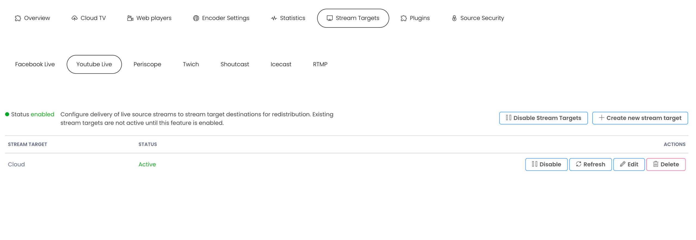Viewport: 696px width, 240px height.
Task: Click the Statistics pulse icon
Action: (274, 18)
